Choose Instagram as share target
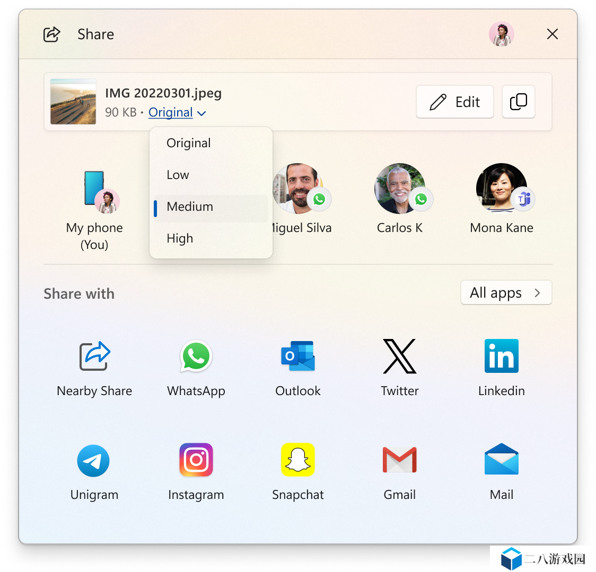This screenshot has height=572, width=596. (196, 460)
